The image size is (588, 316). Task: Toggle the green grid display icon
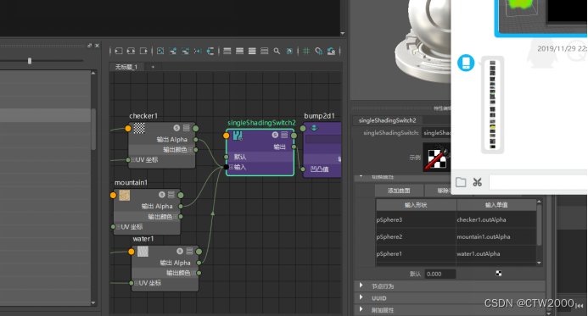pos(306,51)
